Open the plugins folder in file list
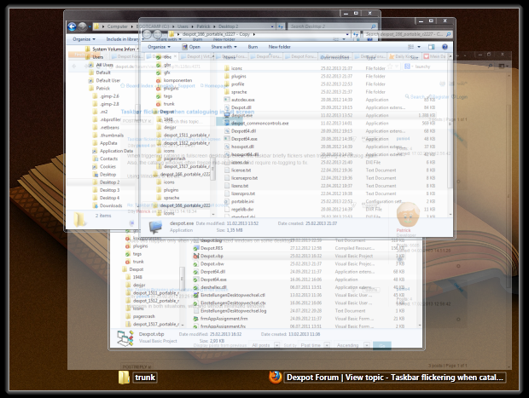529x398 pixels. [x=238, y=77]
